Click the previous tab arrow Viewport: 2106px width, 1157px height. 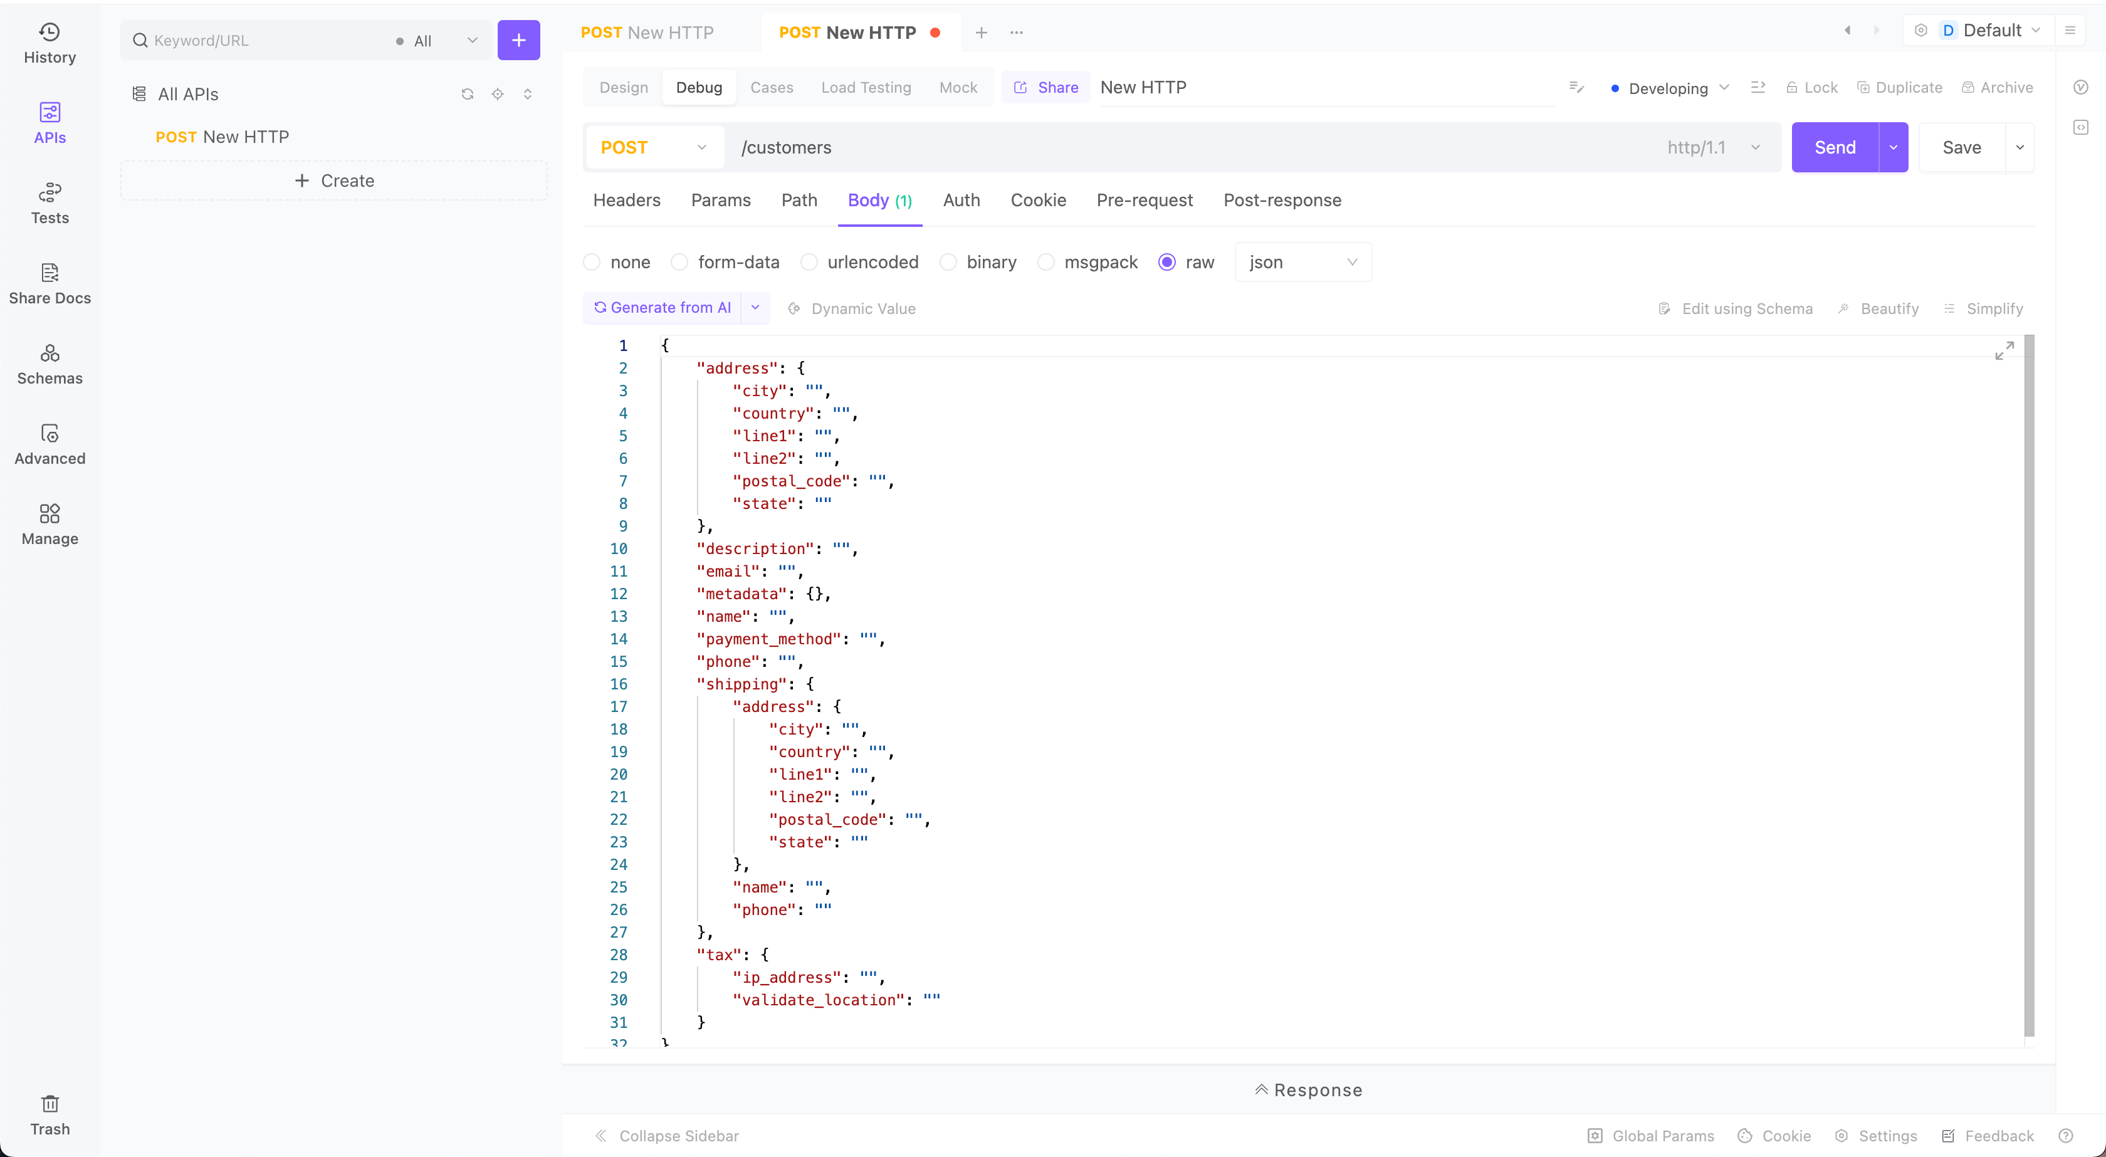tap(1847, 30)
